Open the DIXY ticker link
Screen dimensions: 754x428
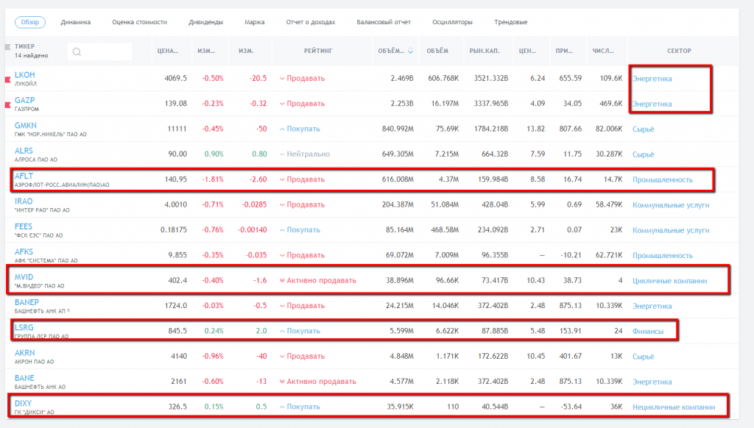pyautogui.click(x=24, y=403)
